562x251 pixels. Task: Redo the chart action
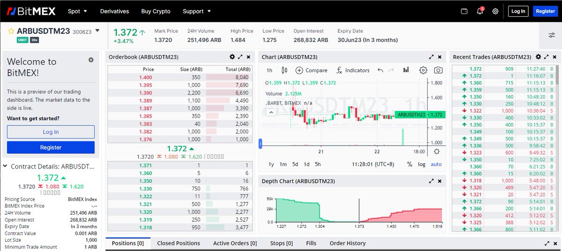point(391,70)
